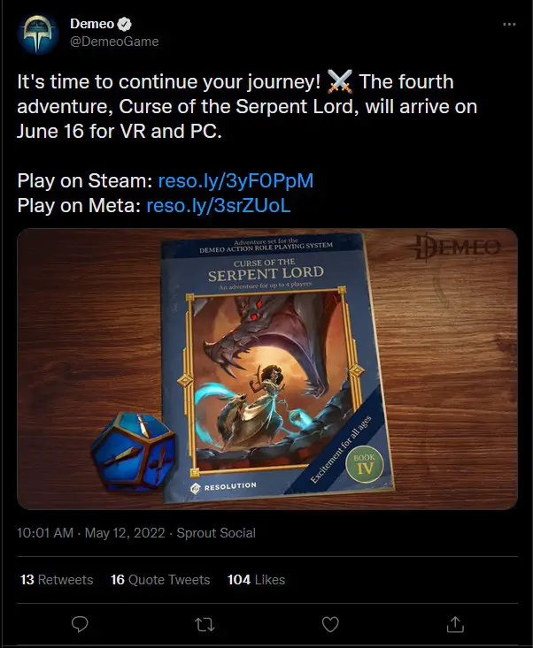The height and width of the screenshot is (648, 533).
Task: Open the share tweet icon
Action: (455, 624)
